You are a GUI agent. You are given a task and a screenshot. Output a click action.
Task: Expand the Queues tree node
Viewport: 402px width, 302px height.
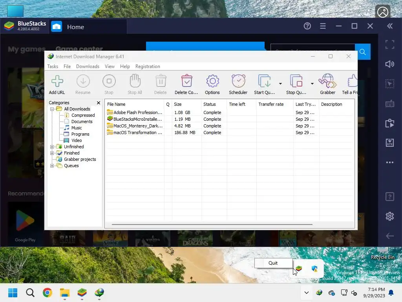point(52,166)
